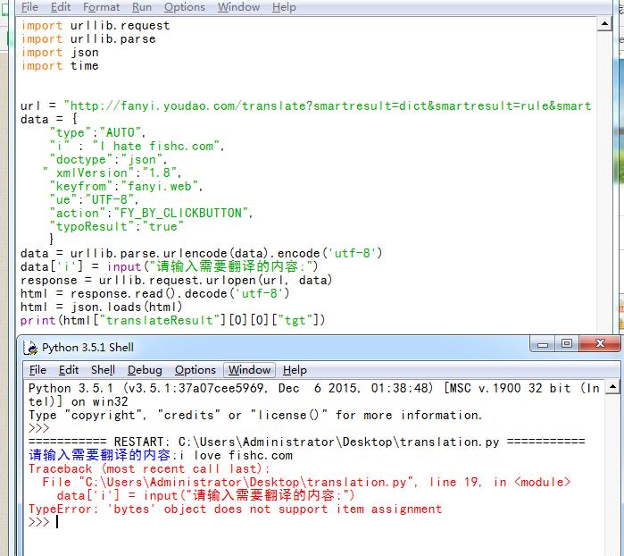Open the editor's Options menu
624x556 pixels.
coord(184,7)
